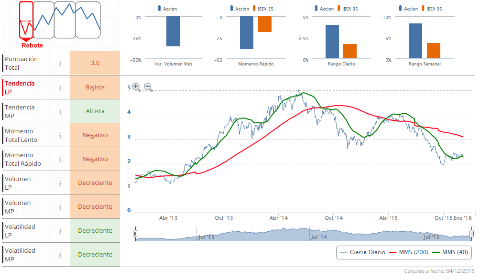
Task: Click the orange IBEX 35 bar in Rango Diario
Action: click(x=350, y=51)
